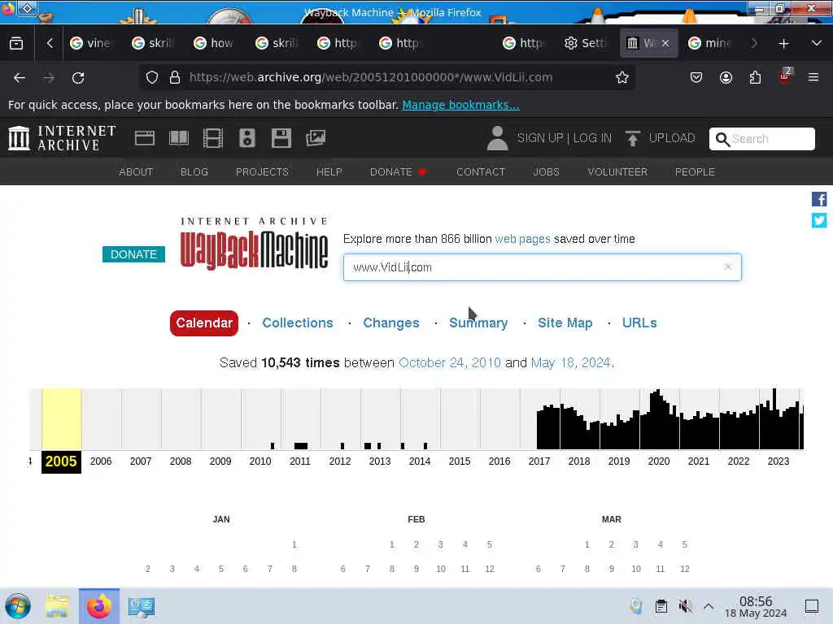Open the Texts book icon
833x624 pixels.
point(178,138)
